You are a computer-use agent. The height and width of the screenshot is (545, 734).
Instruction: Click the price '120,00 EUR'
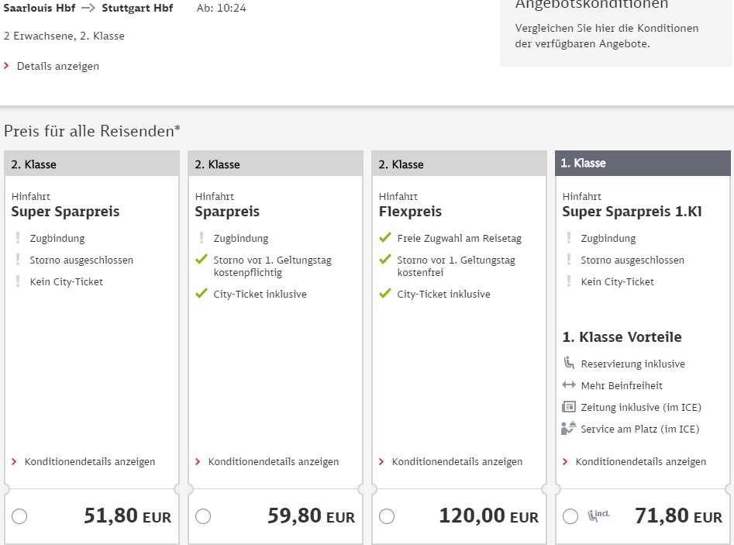pos(489,516)
